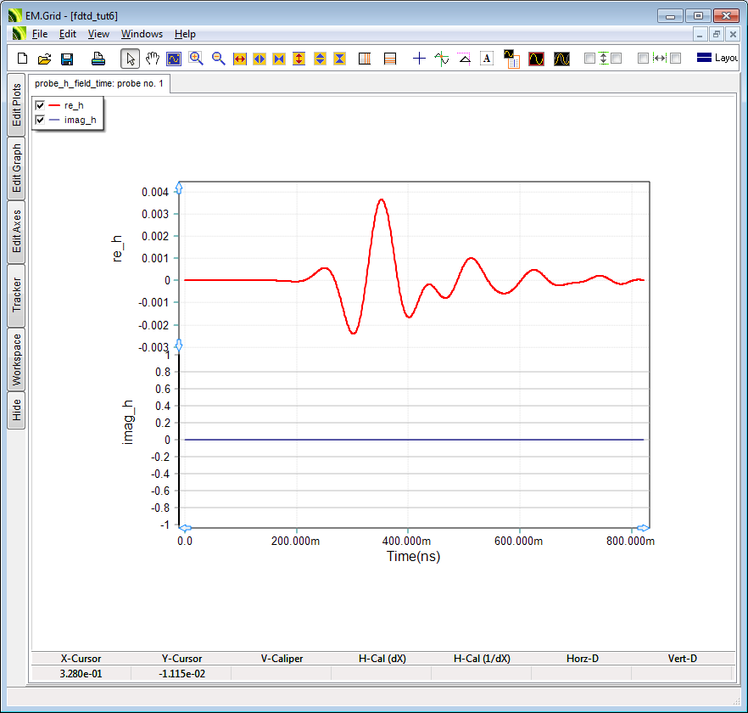Print the graph with the printer icon
Screen dimensions: 748x713
[x=98, y=59]
